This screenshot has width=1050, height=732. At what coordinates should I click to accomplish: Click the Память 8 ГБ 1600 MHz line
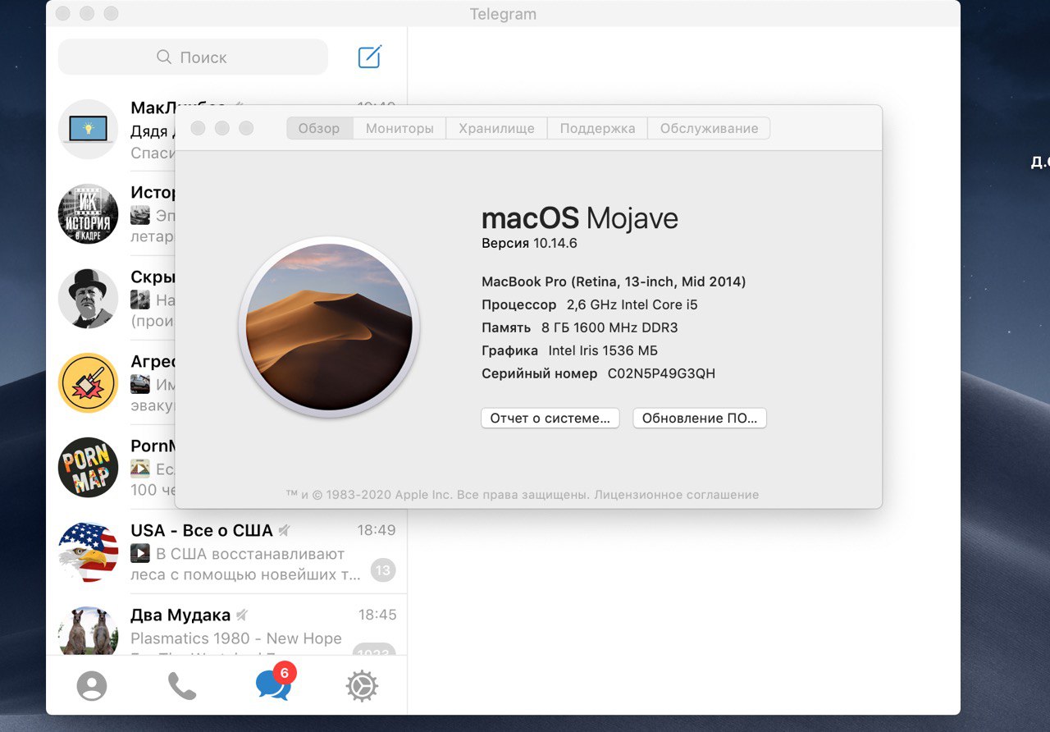tap(580, 327)
